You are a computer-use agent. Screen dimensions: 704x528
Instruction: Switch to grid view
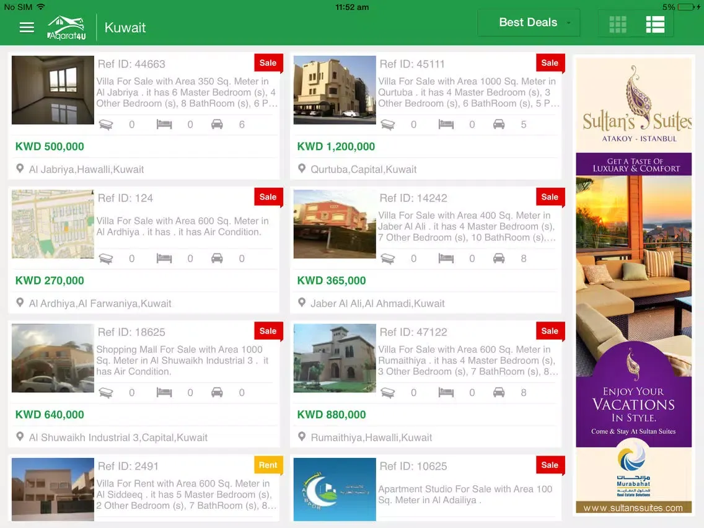click(x=617, y=24)
